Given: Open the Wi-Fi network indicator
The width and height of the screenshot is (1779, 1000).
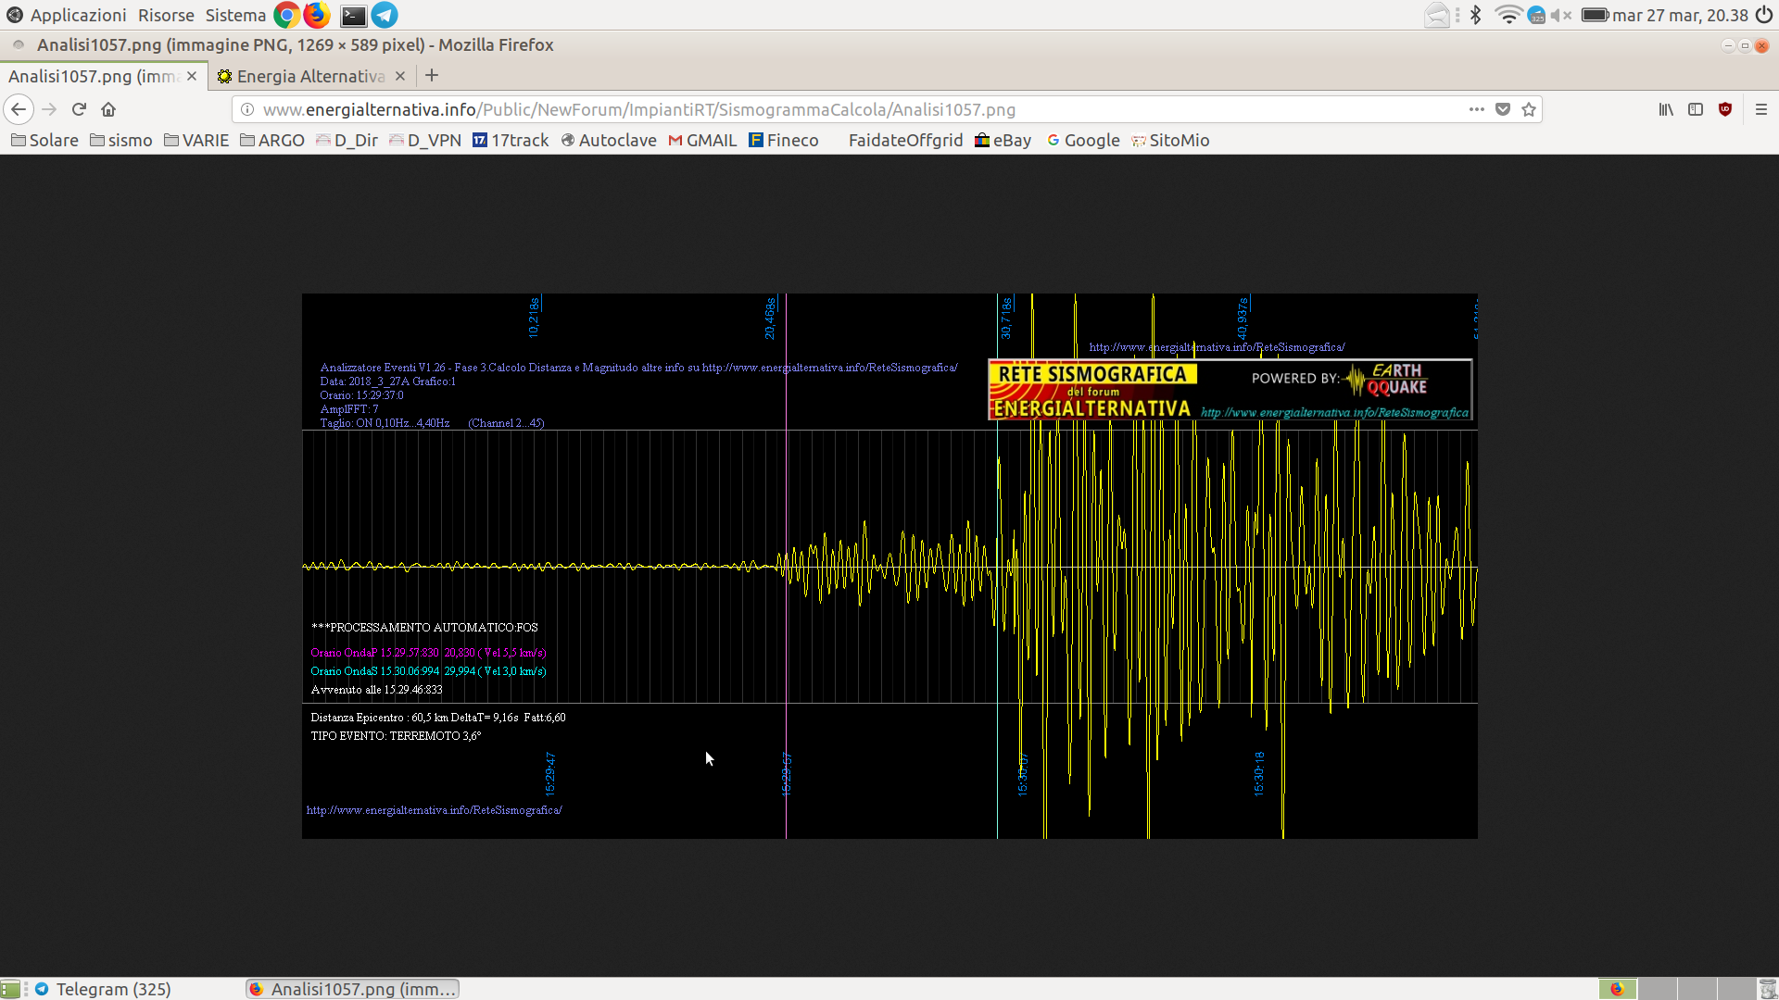Looking at the screenshot, I should coord(1508,15).
